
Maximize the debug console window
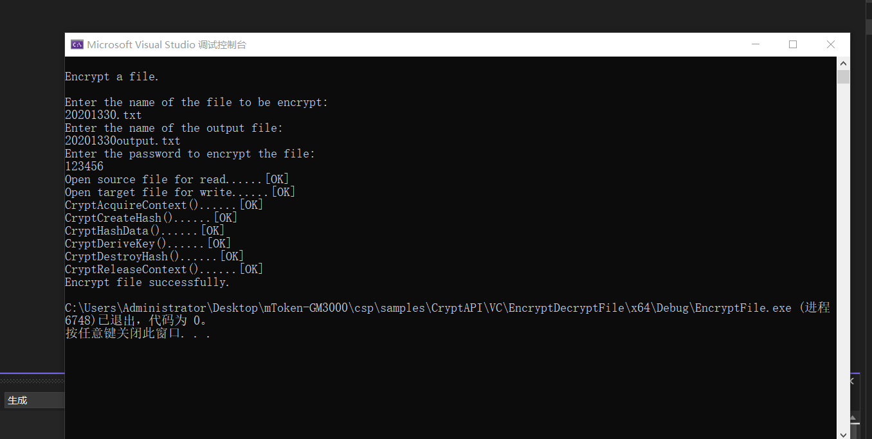(793, 44)
